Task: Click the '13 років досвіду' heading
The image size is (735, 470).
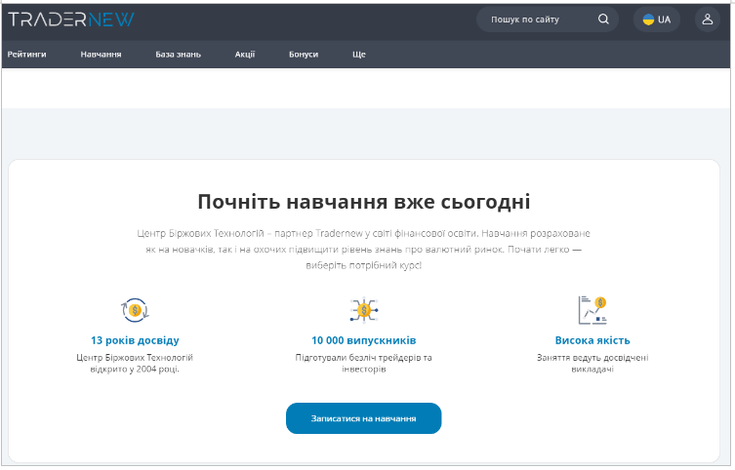Action: (x=135, y=340)
